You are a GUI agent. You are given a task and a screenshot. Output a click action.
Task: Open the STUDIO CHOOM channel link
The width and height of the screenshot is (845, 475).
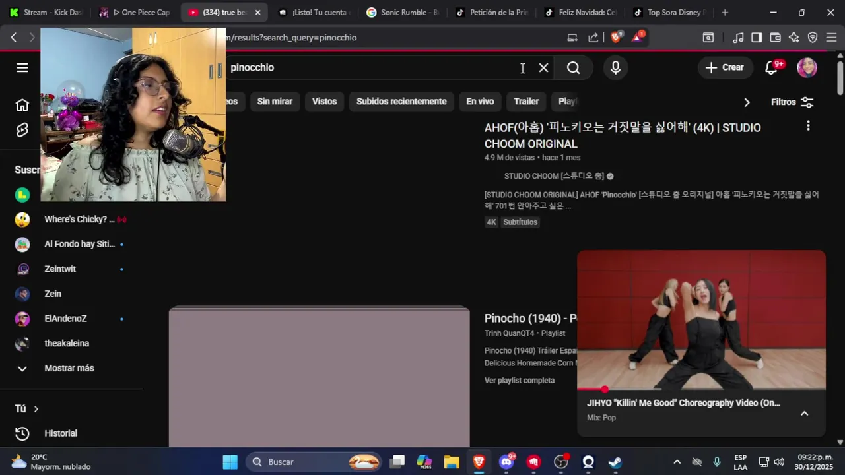click(x=554, y=176)
